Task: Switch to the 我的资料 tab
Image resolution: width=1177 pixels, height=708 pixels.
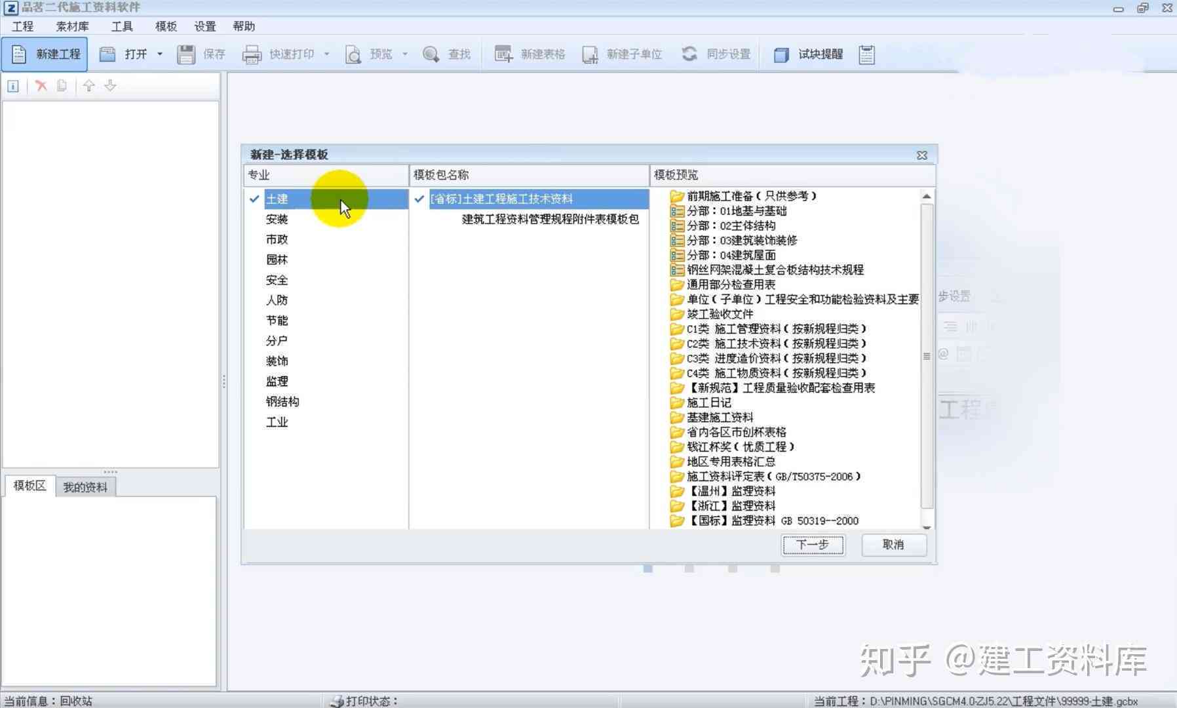Action: 85,487
